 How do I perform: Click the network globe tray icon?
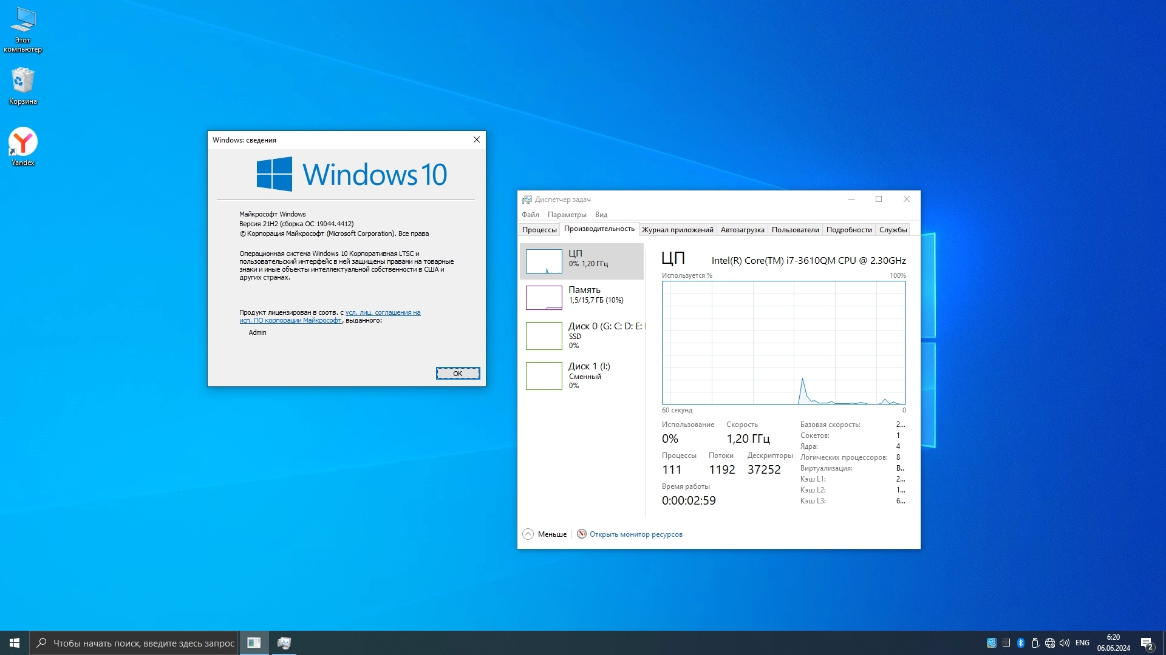(1050, 643)
